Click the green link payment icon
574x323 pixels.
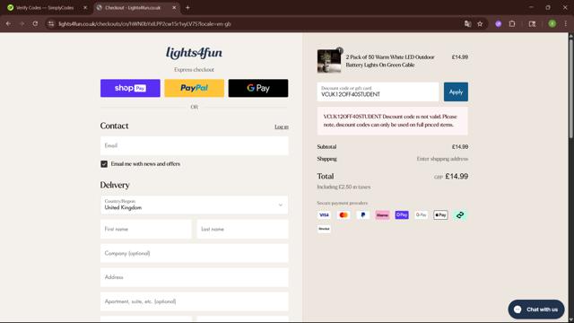pos(460,215)
